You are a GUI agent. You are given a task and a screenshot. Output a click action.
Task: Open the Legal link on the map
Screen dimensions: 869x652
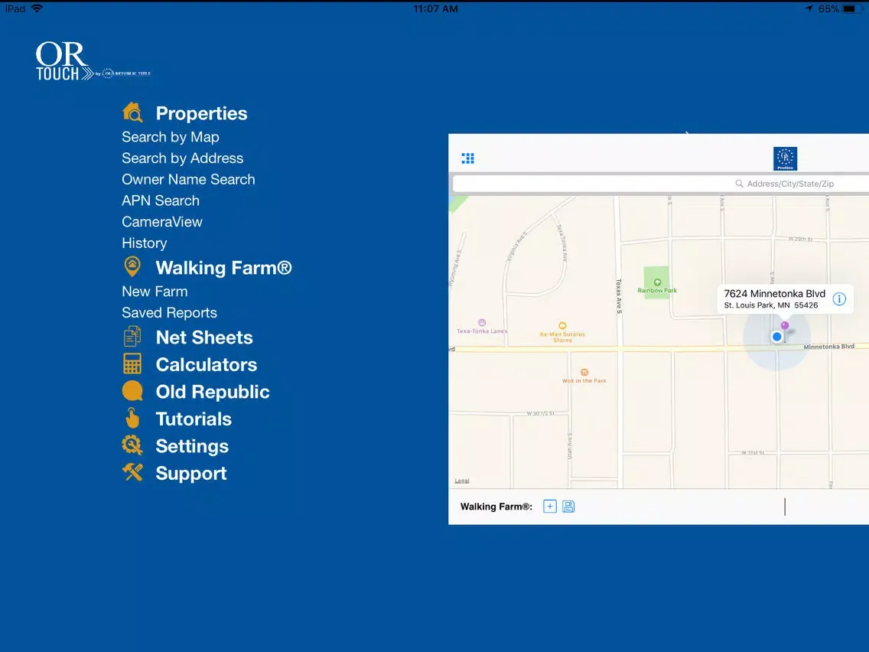(x=462, y=481)
